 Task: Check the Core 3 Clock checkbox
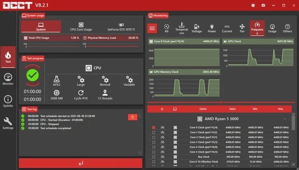pos(154,142)
